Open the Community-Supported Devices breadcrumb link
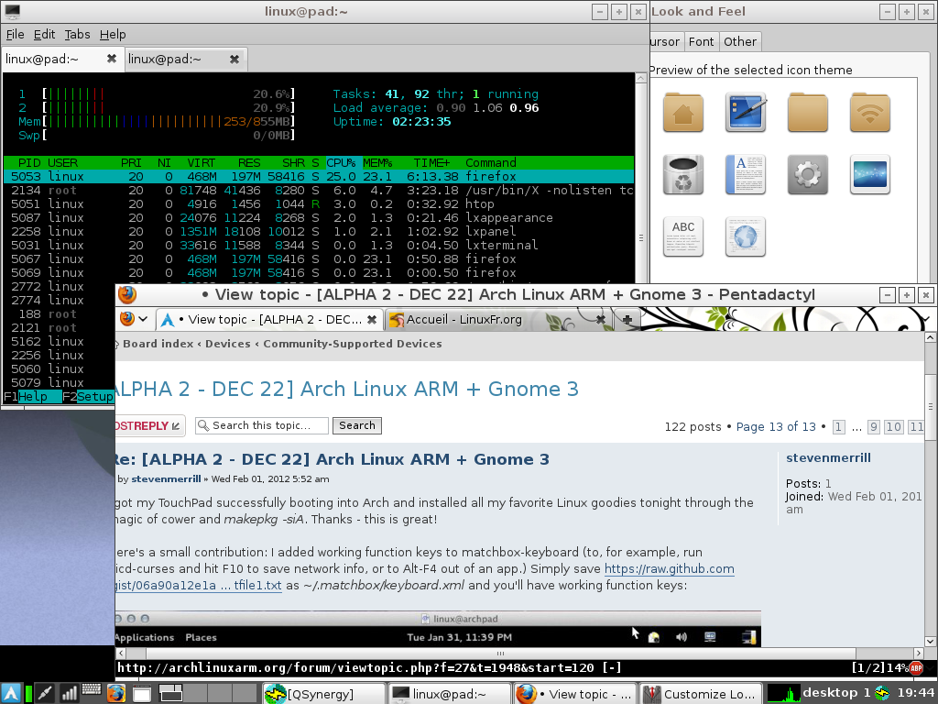The height and width of the screenshot is (704, 938). pos(353,344)
